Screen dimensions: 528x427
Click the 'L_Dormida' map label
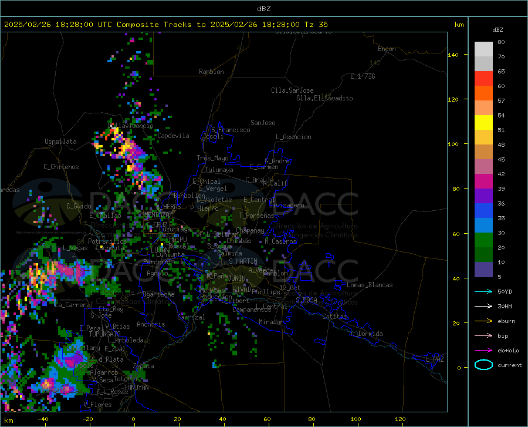coord(367,334)
